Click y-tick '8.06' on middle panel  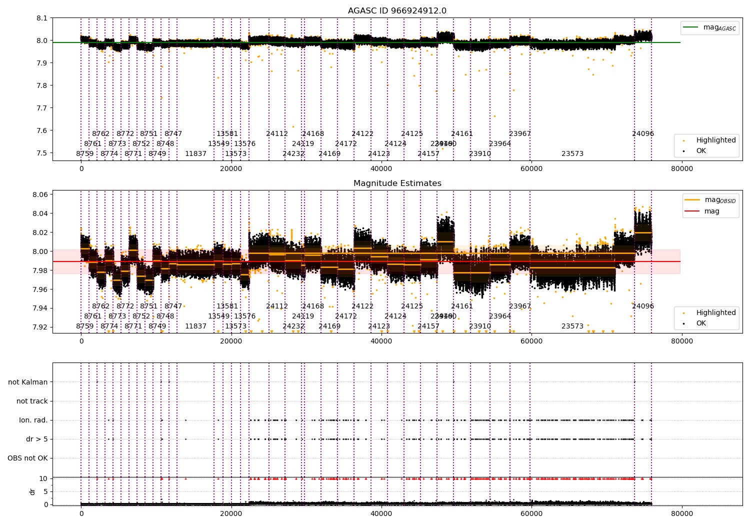tap(40, 194)
